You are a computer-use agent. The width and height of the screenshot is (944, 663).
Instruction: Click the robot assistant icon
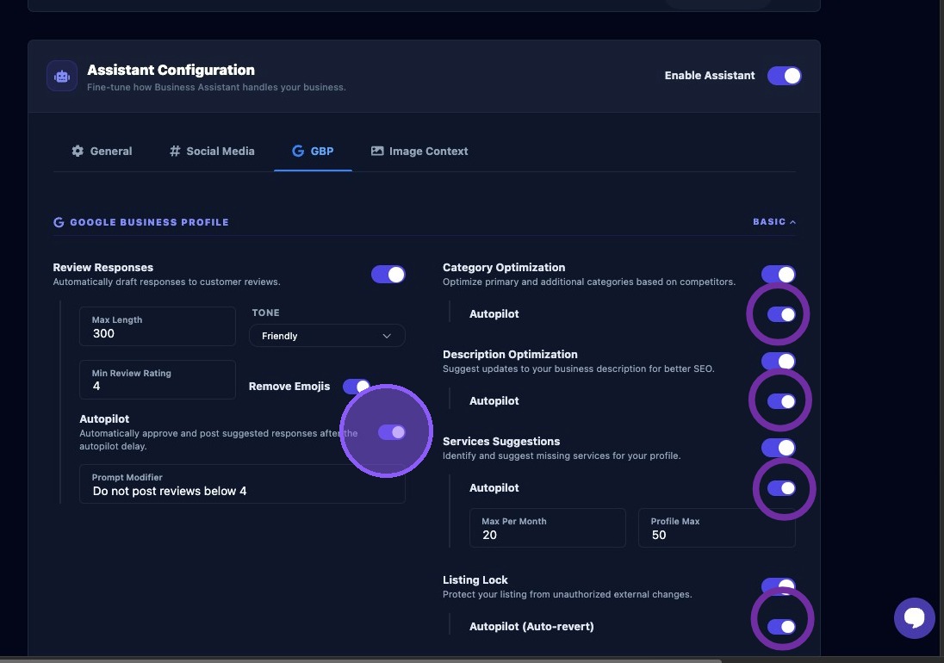click(62, 77)
